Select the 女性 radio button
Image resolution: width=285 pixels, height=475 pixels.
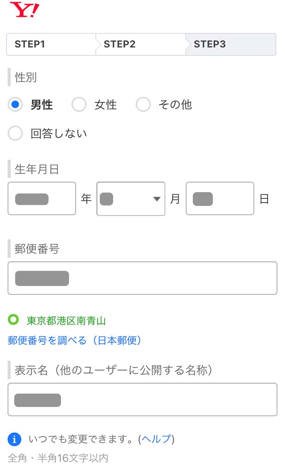pos(79,105)
